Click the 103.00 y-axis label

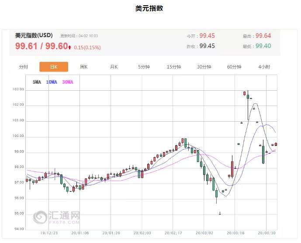(18, 89)
